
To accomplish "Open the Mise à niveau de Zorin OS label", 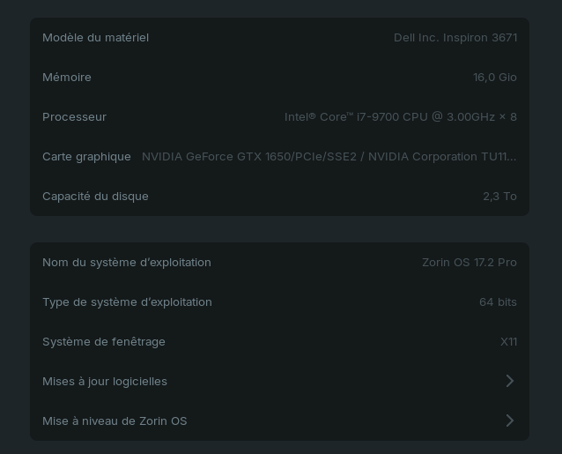I will coord(115,421).
